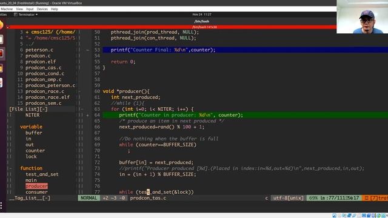This screenshot has width=388, height=218.
Task: Click the NORMAL mode indicator in status line
Action: (x=89, y=198)
